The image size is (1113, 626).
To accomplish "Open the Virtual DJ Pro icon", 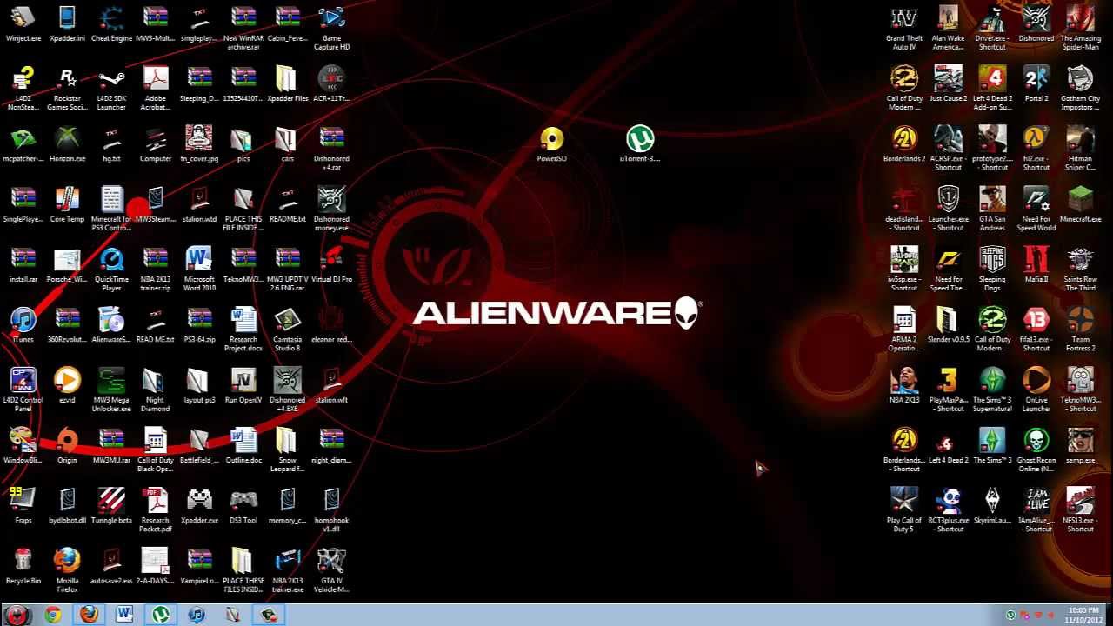I will point(331,265).
